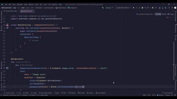
Task: Open the UTF-8 encoding selector
Action: tap(154, 95)
